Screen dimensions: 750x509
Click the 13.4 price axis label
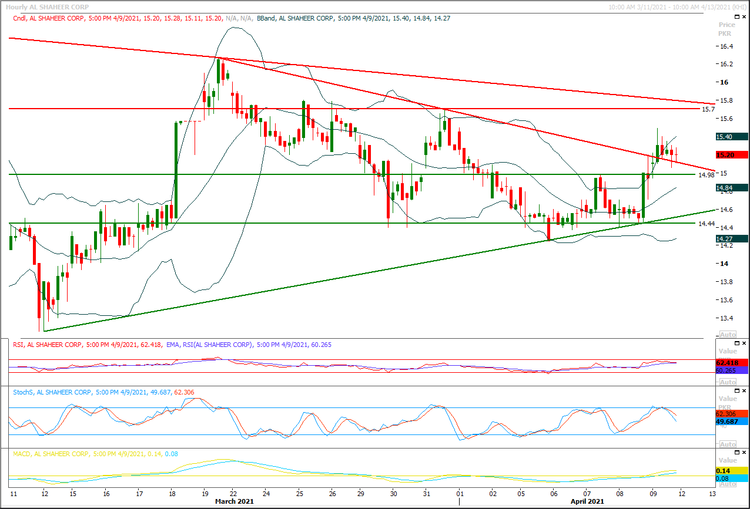coord(726,318)
